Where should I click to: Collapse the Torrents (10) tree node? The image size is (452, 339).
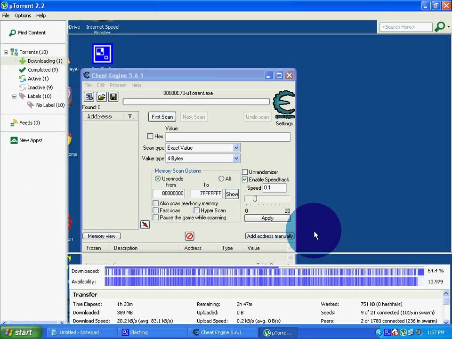(x=6, y=52)
